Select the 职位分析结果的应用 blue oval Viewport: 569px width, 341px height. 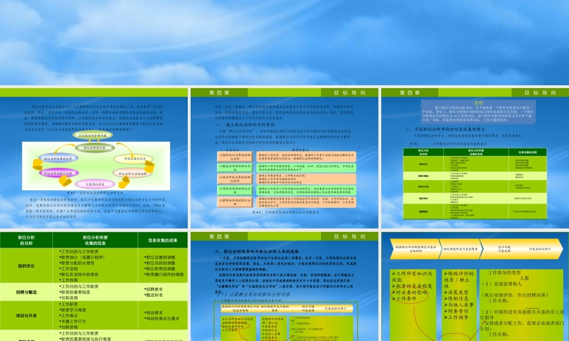pyautogui.click(x=59, y=159)
